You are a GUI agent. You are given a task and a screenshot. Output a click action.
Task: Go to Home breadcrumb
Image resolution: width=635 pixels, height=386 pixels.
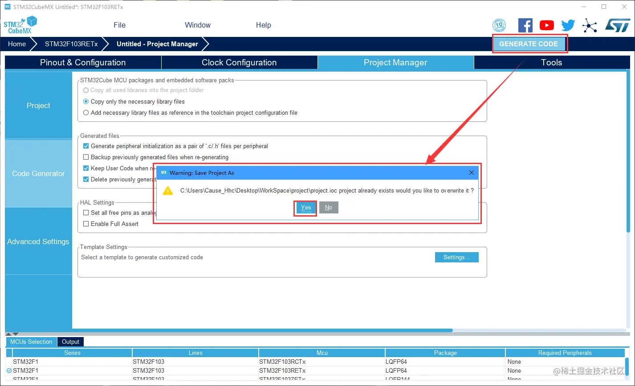point(17,44)
